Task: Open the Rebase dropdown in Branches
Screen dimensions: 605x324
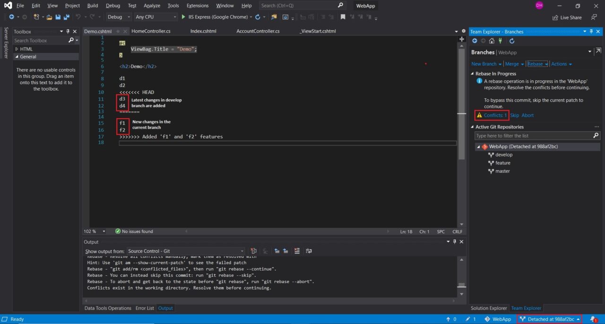Action: pos(546,64)
